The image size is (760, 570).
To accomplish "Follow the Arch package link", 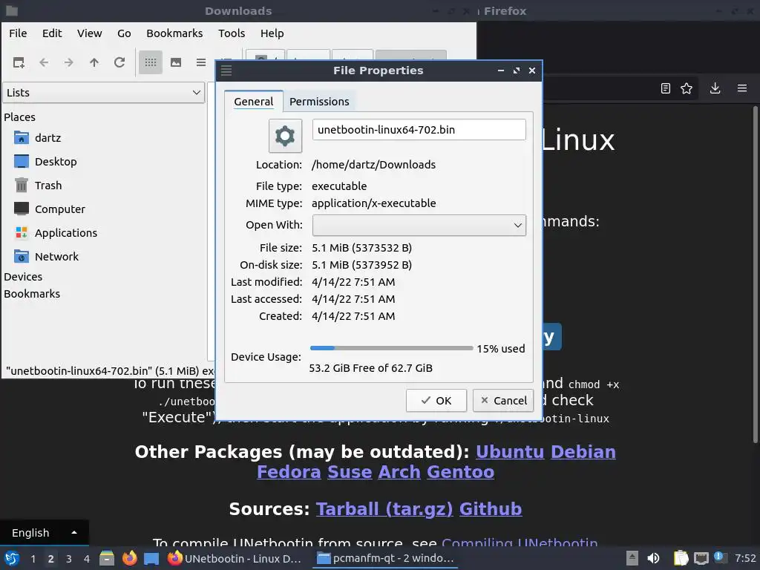I will point(399,472).
